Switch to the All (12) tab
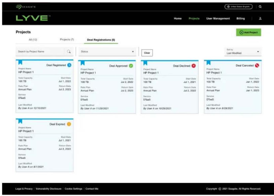274x196 pixels. [x=33, y=40]
